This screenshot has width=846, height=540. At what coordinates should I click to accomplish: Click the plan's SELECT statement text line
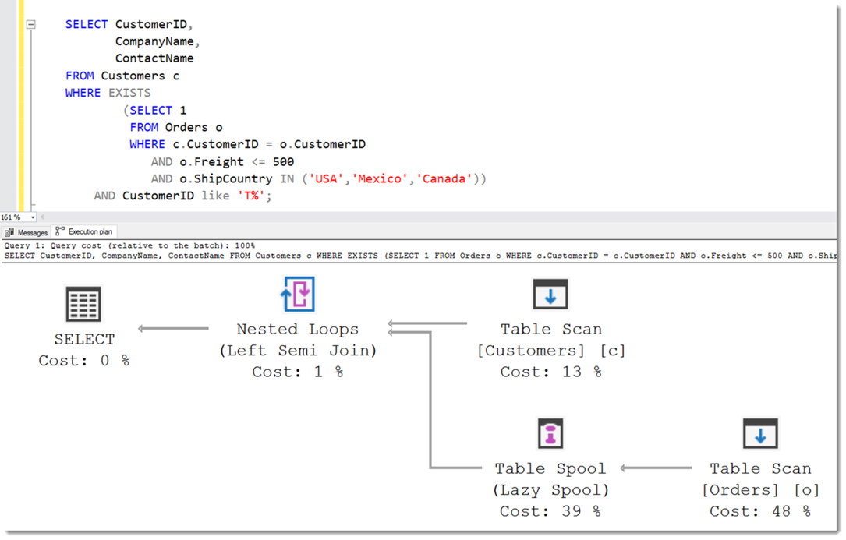click(421, 256)
